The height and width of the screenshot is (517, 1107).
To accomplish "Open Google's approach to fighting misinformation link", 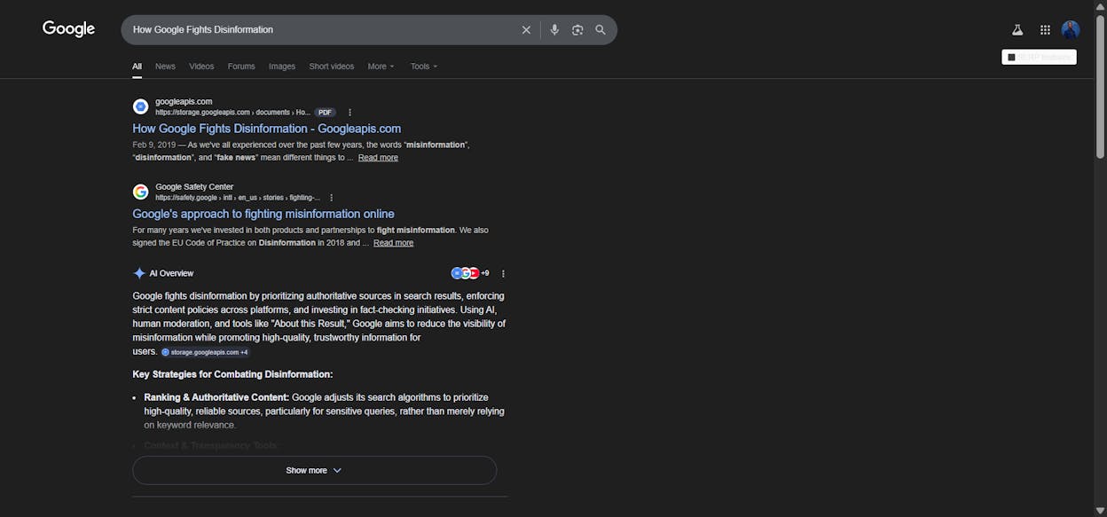I will (263, 214).
